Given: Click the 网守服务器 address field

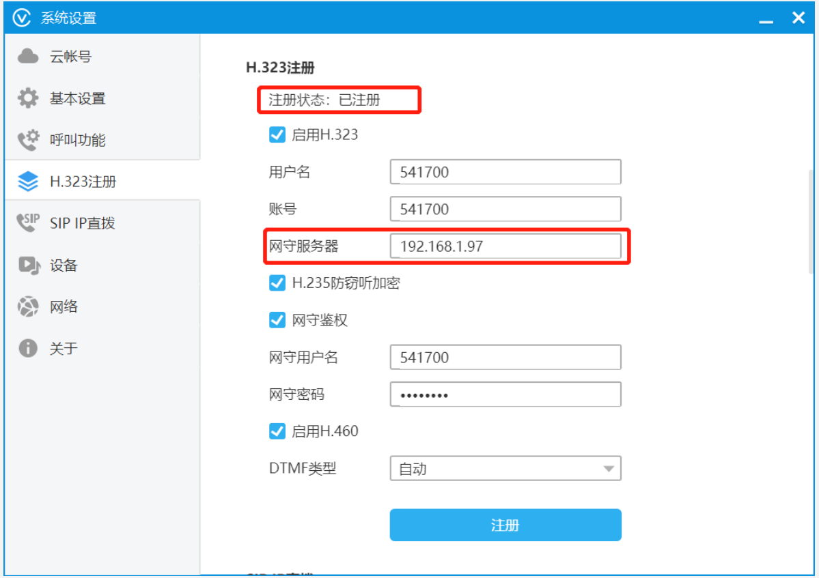Looking at the screenshot, I should 505,246.
